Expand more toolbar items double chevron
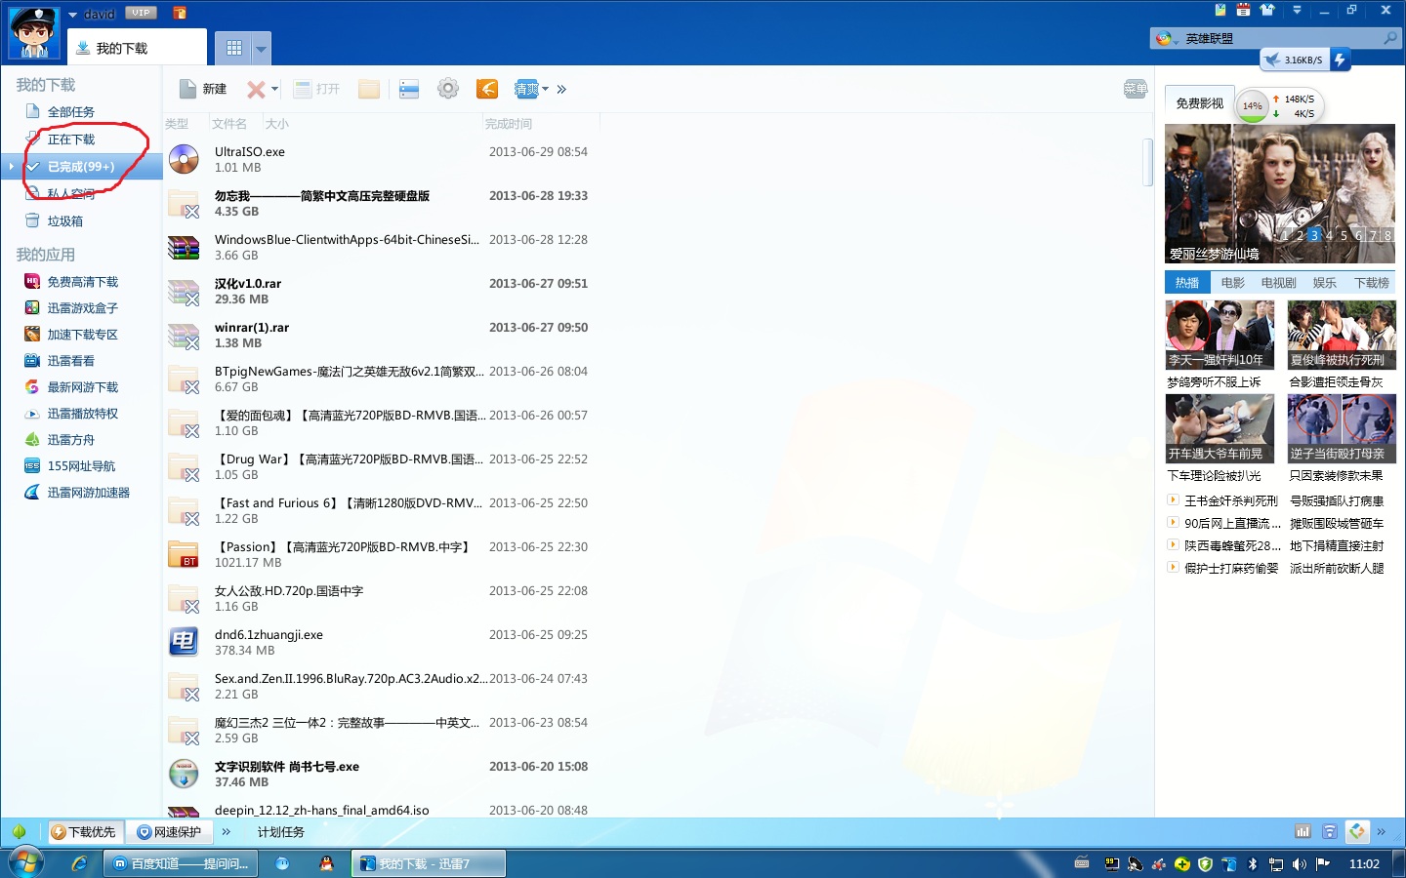1406x878 pixels. coord(561,89)
